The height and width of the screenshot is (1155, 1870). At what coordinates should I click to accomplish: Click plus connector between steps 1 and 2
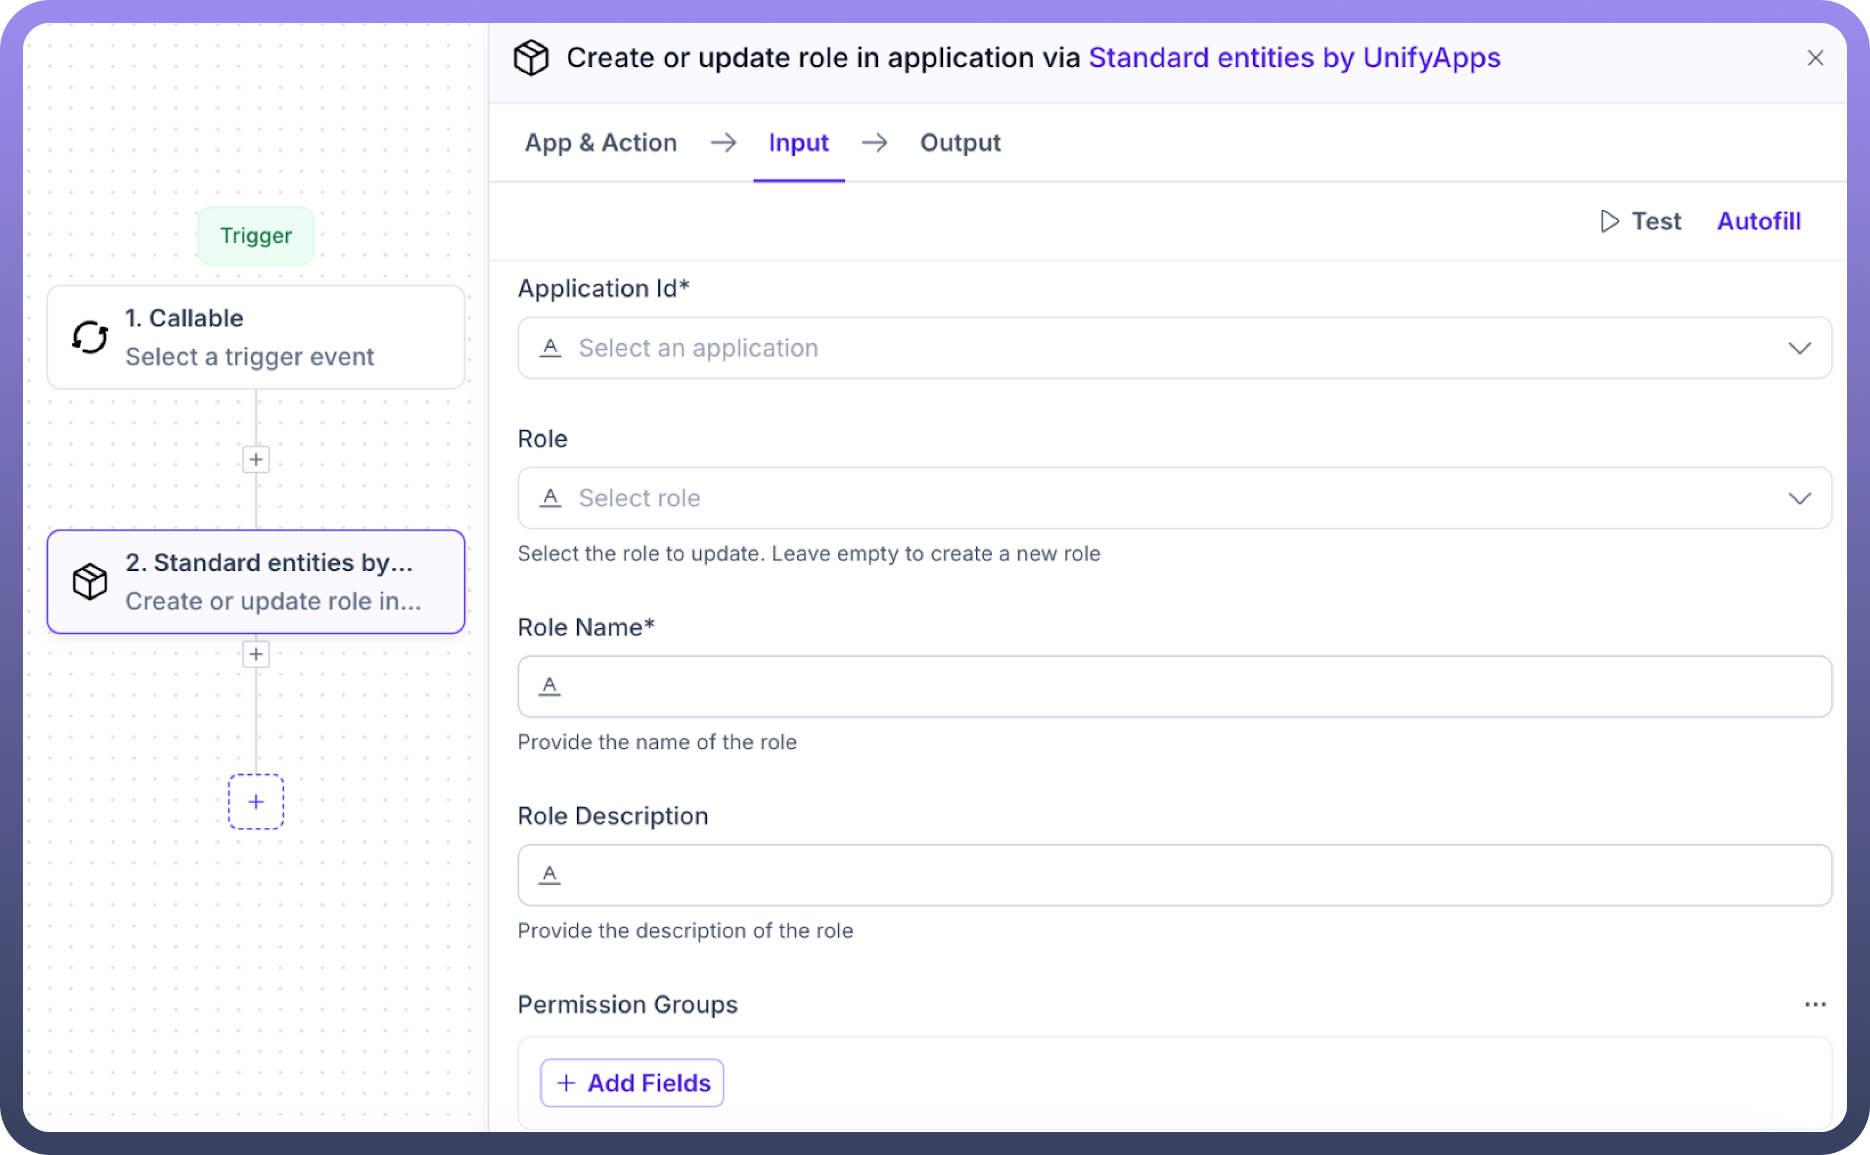coord(256,460)
